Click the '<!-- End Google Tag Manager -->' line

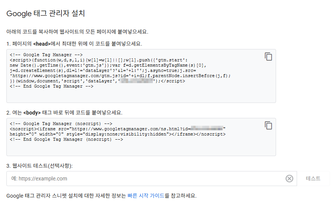point(51,86)
